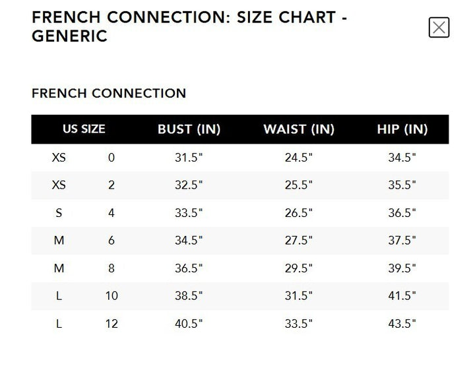475x389 pixels.
Task: Select the size 0 cell
Action: pyautogui.click(x=111, y=158)
